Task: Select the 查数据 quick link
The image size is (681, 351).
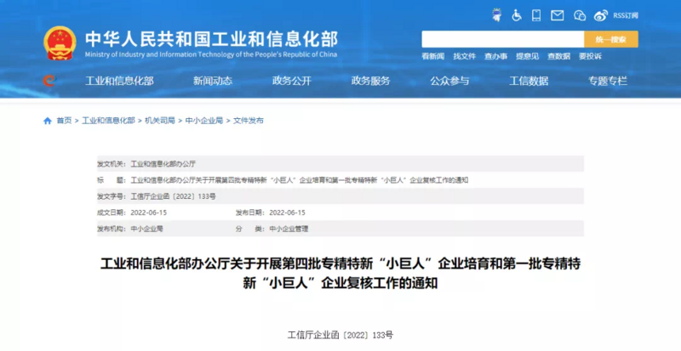Action: coord(558,56)
